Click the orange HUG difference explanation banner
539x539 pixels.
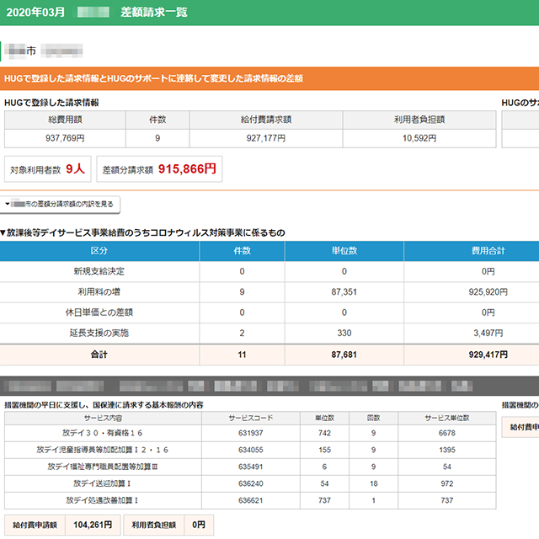pos(269,78)
